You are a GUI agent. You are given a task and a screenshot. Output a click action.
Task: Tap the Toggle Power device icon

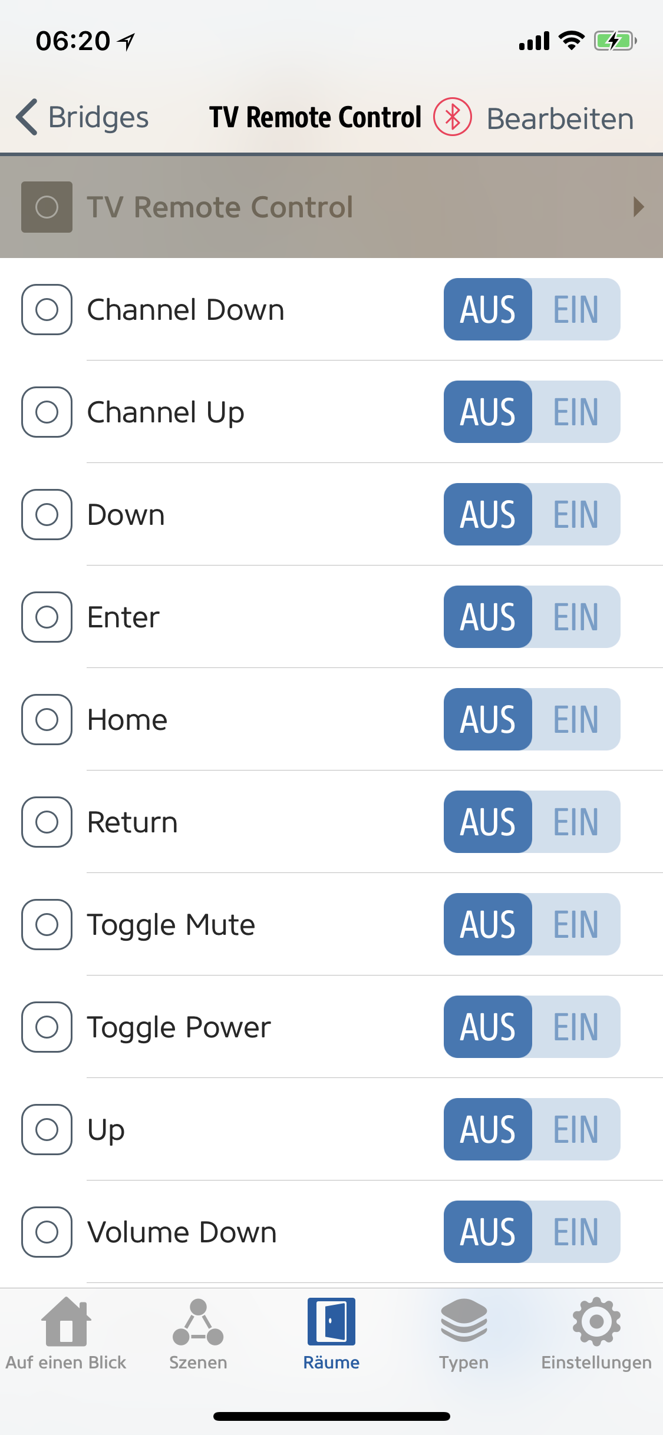[47, 1027]
